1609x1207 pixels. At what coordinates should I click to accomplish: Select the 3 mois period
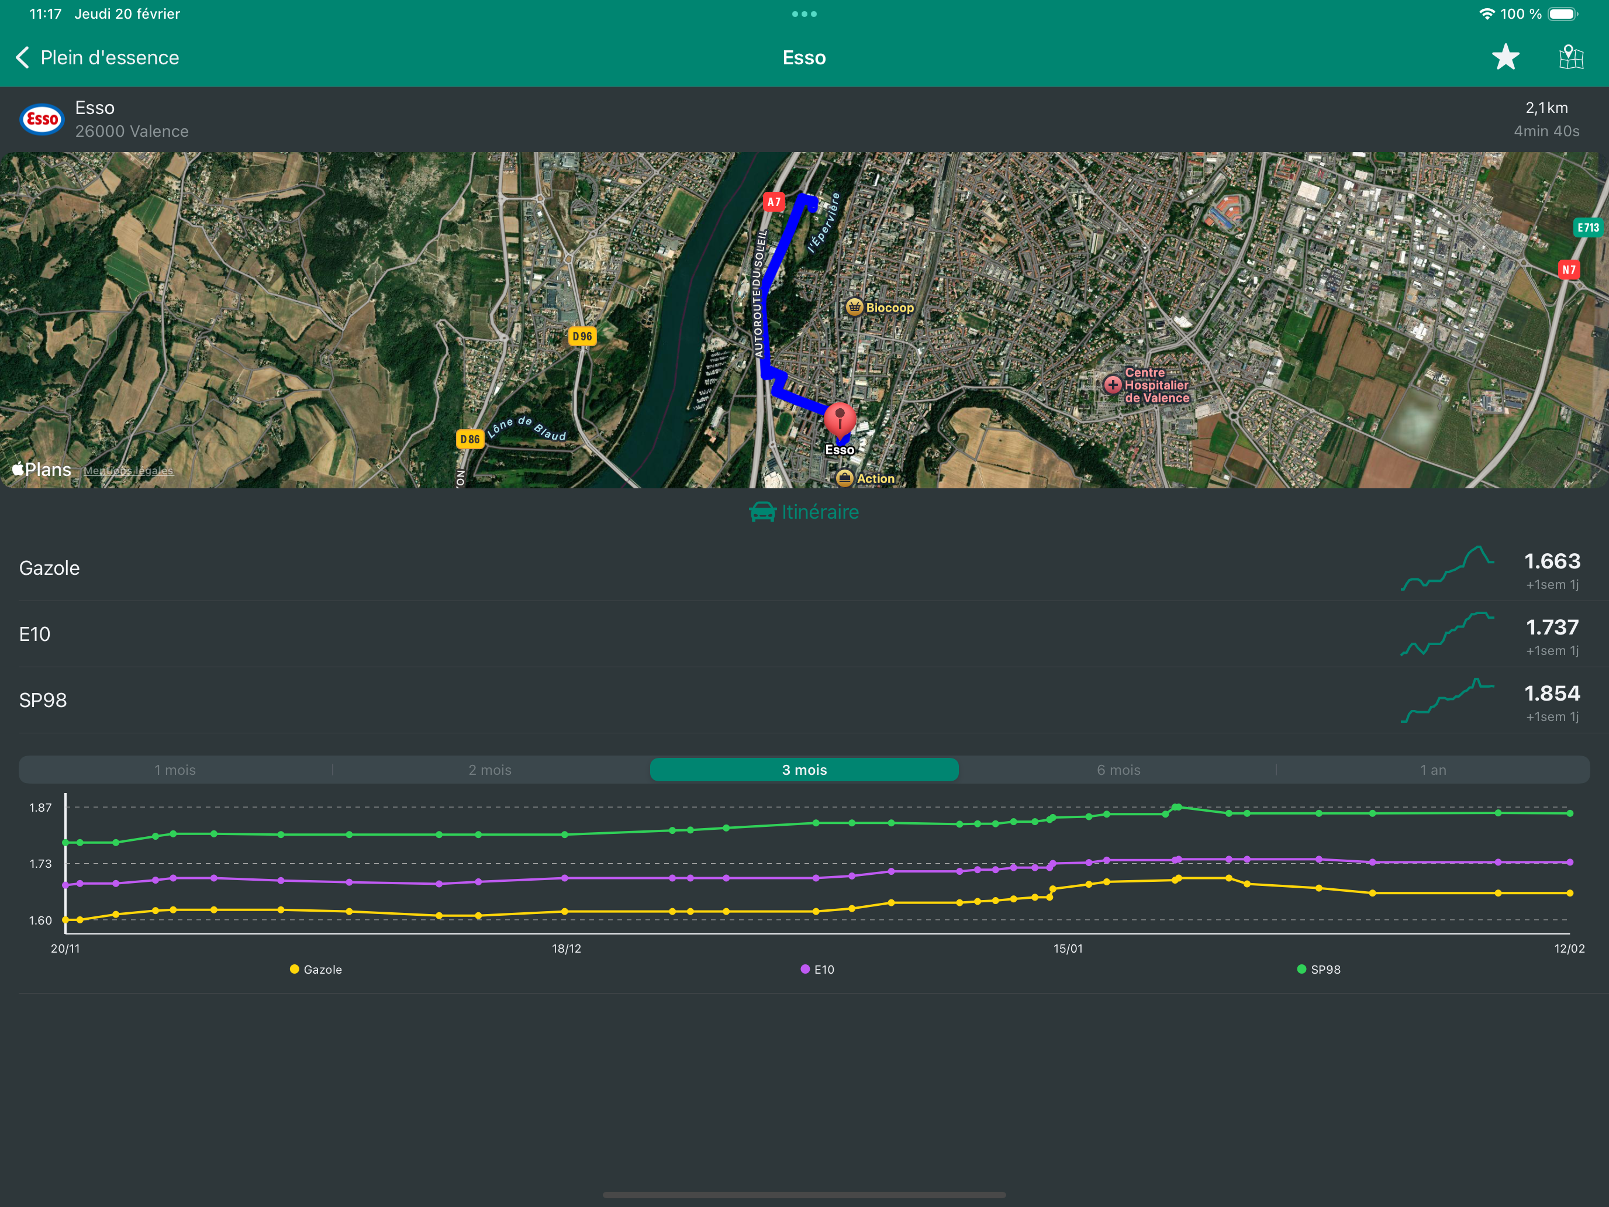pos(804,770)
